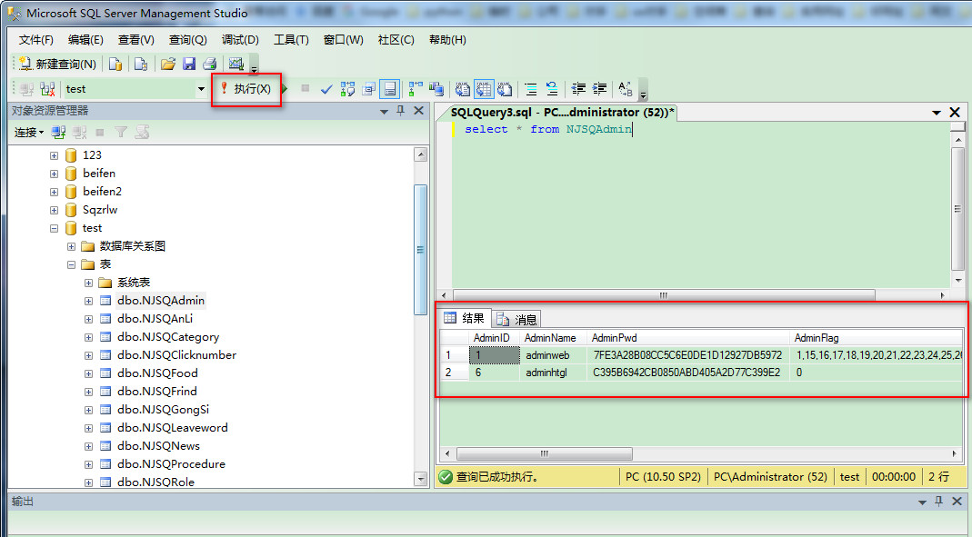Click the AdminPwd column header
The image size is (972, 537).
[x=616, y=338]
